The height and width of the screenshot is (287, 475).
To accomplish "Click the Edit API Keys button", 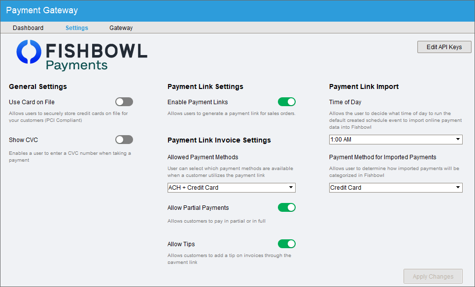I will pyautogui.click(x=444, y=47).
